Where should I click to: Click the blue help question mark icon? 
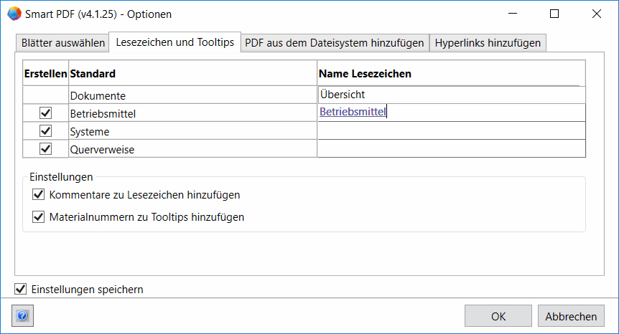tap(22, 316)
